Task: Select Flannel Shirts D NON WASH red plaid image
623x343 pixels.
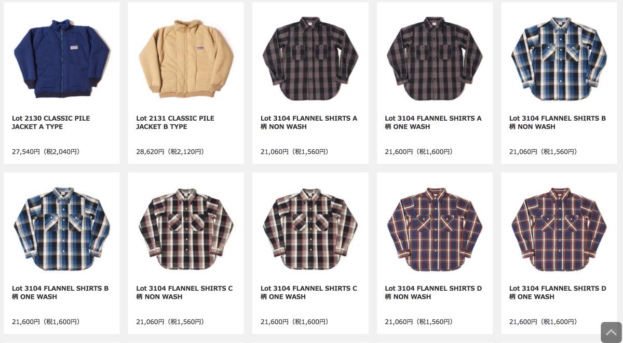Action: point(435,229)
